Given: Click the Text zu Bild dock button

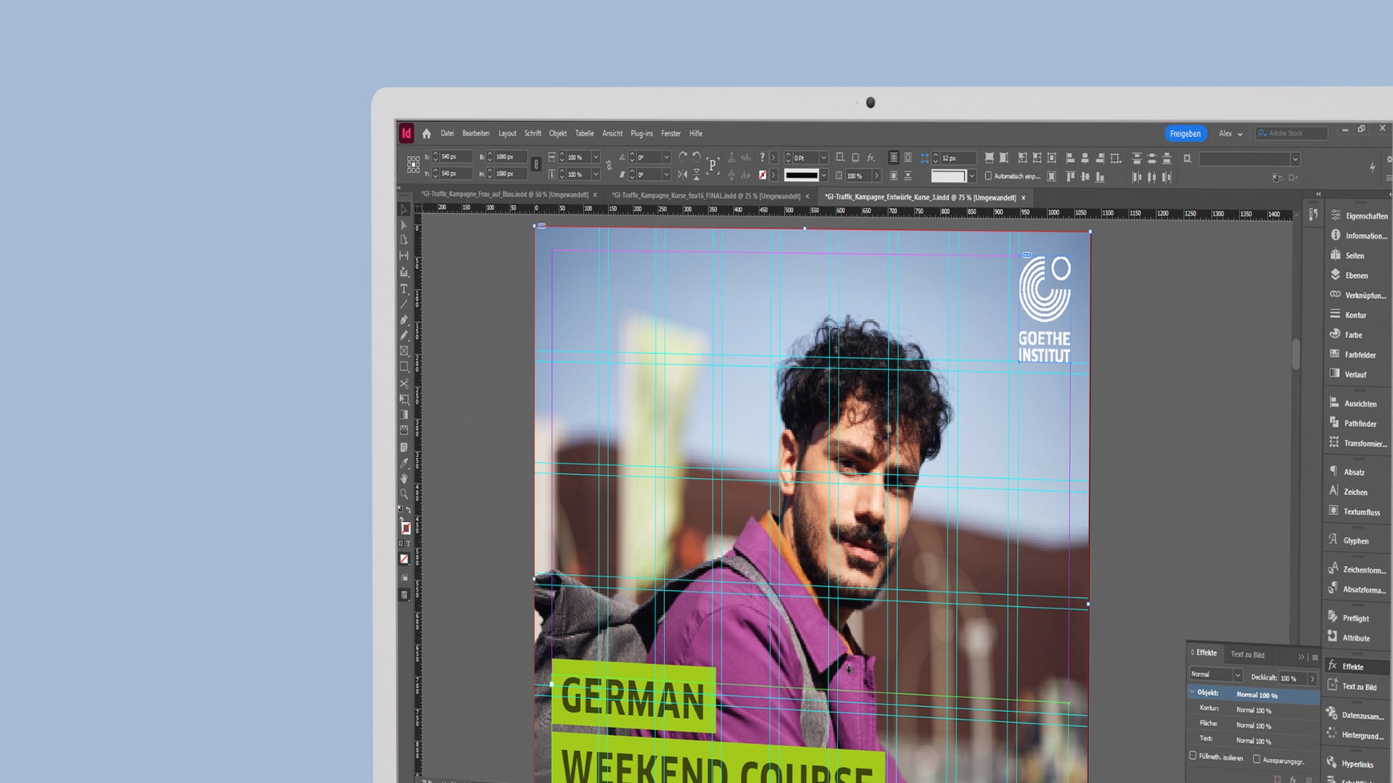Looking at the screenshot, I should click(1354, 686).
